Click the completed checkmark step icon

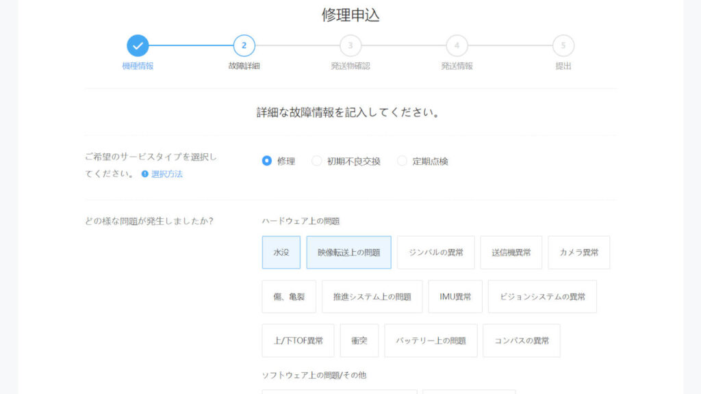138,46
